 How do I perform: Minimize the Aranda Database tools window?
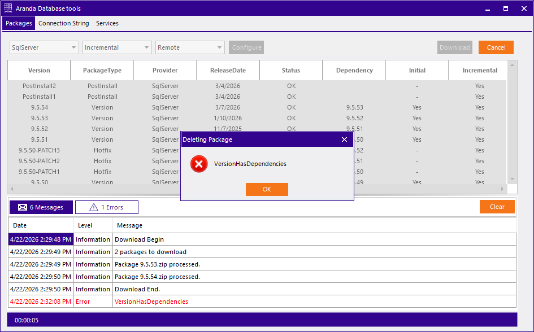pyautogui.click(x=488, y=8)
